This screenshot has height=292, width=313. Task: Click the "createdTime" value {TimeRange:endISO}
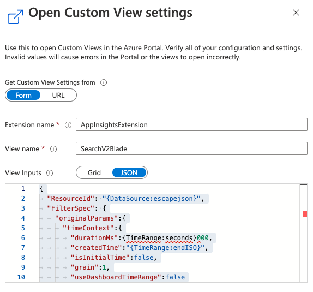pos(165,248)
